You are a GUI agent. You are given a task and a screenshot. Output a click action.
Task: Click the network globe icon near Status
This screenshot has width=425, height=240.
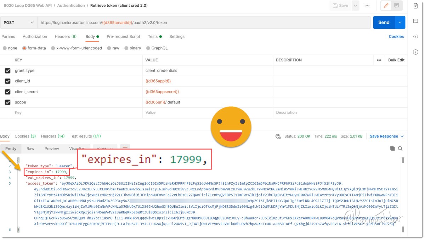278,136
